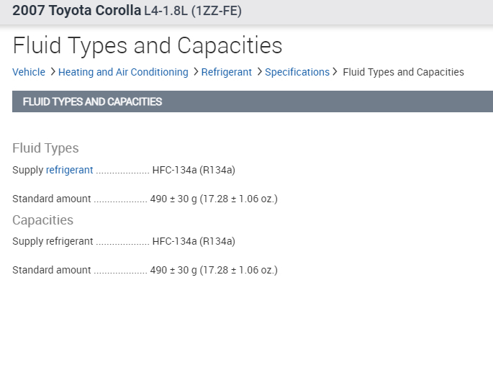Click the chevron right after Vehicle
Viewport: 493px width, 380px height.
pyautogui.click(x=53, y=72)
